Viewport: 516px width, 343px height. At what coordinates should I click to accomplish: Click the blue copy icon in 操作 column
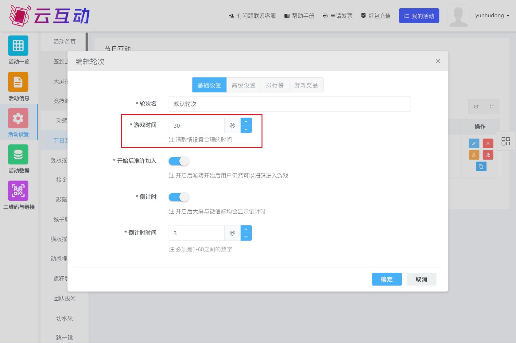pos(481,166)
